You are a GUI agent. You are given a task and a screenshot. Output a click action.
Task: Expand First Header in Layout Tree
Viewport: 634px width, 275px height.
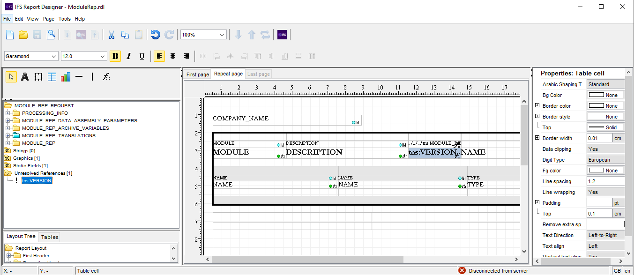point(9,256)
